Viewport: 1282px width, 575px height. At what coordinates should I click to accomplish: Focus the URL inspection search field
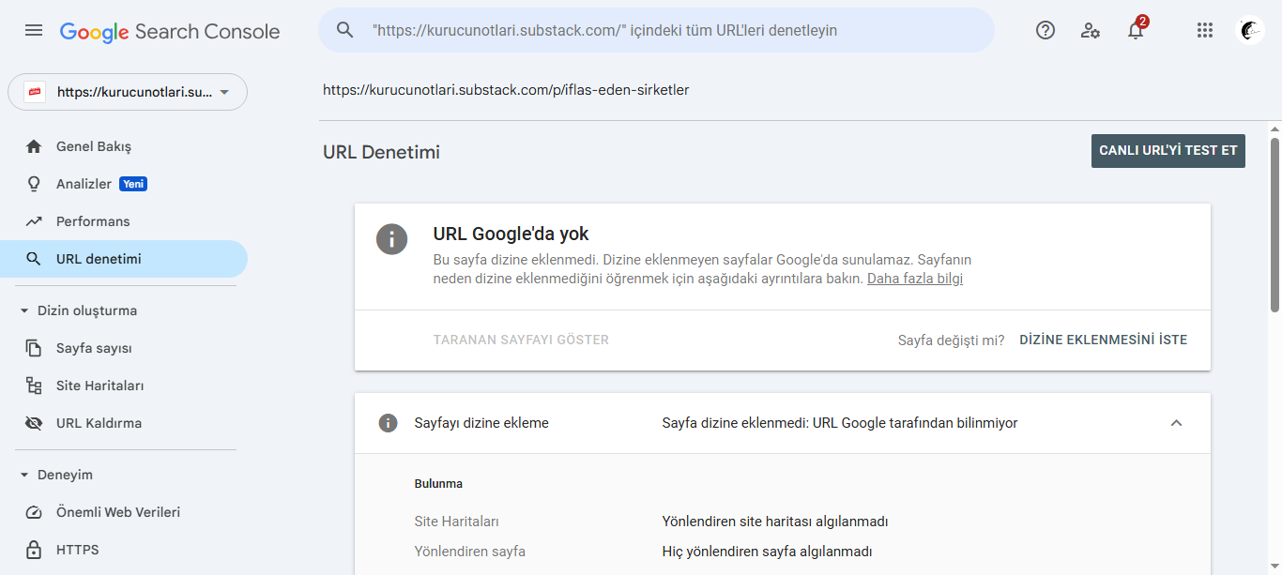pyautogui.click(x=657, y=30)
